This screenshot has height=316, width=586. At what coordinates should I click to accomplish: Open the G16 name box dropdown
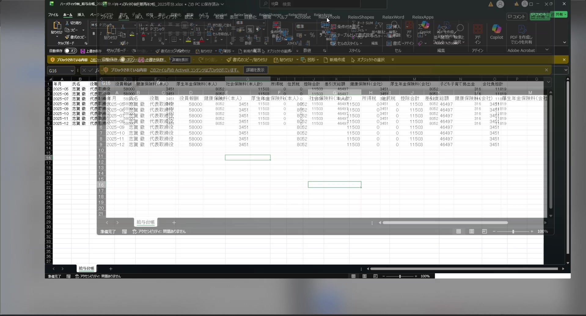tap(72, 71)
